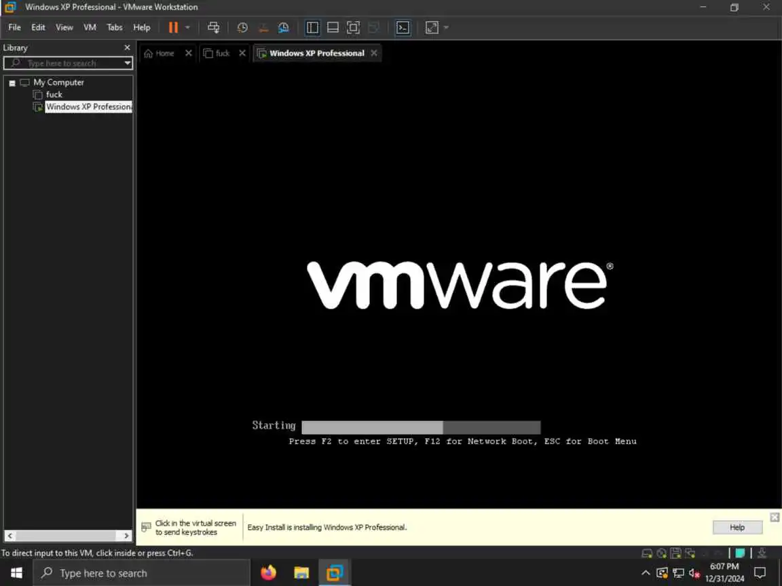Click the Unity mode toolbar icon

pos(373,27)
